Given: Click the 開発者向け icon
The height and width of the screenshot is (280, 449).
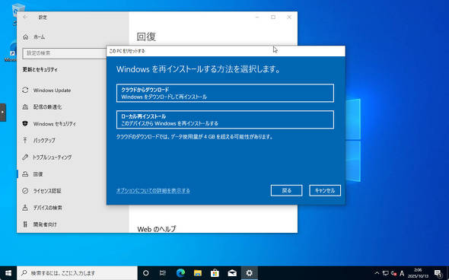Looking at the screenshot, I should 25,224.
